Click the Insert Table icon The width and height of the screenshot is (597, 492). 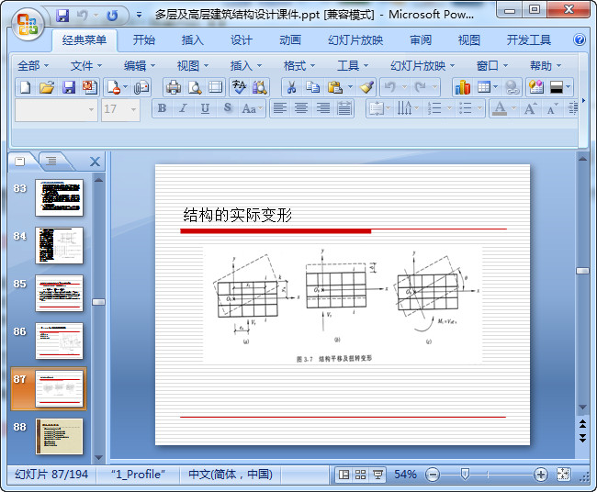484,87
